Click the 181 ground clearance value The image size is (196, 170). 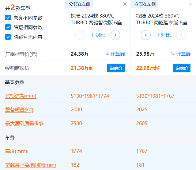coord(140,165)
